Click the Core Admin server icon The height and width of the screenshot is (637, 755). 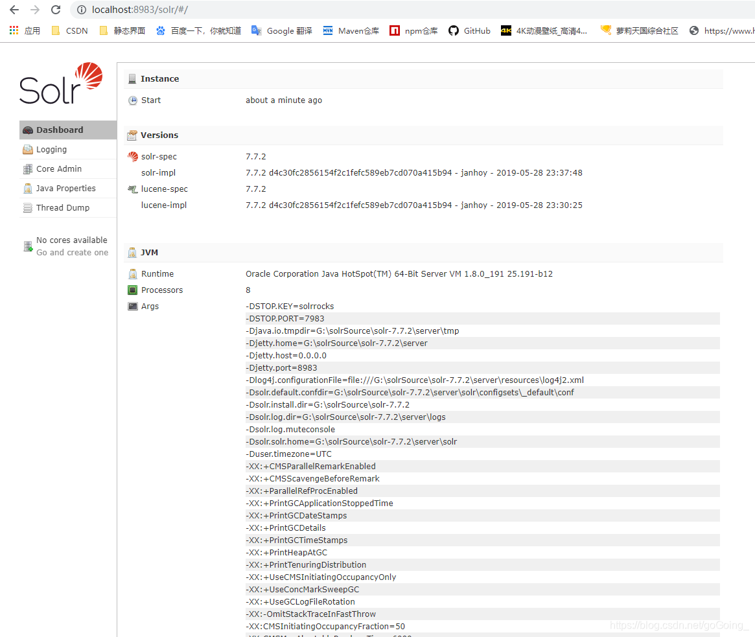click(28, 169)
